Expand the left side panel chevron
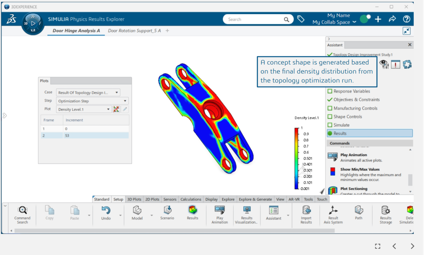 5,116
